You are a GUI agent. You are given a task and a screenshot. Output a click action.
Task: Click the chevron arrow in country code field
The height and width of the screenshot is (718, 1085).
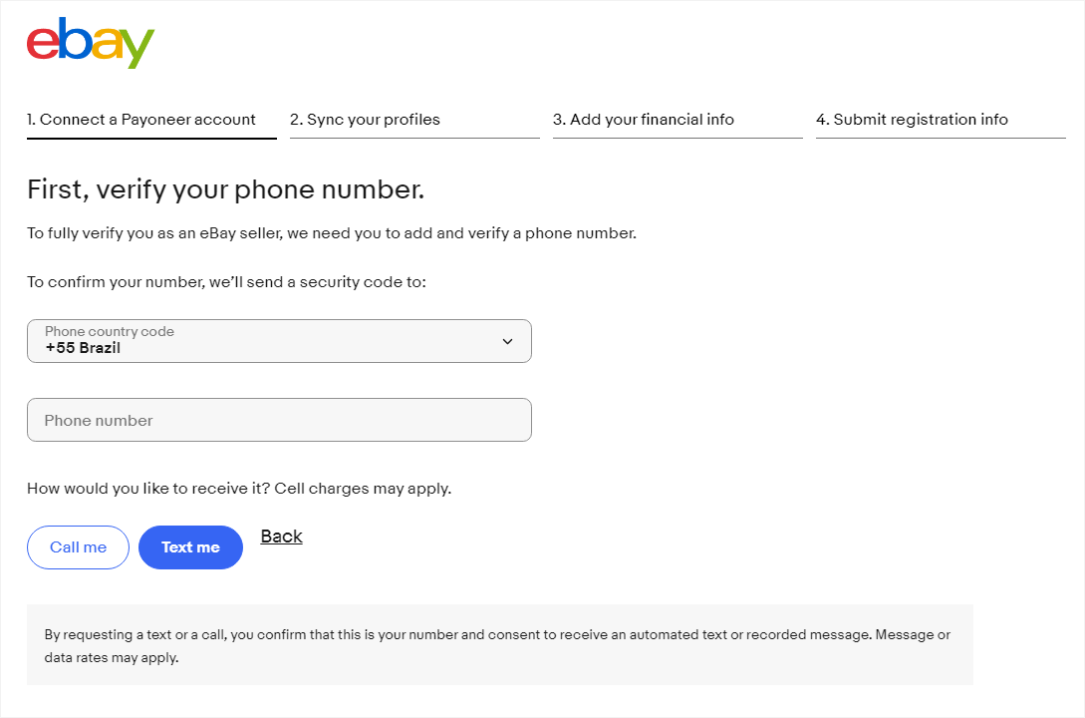click(507, 341)
